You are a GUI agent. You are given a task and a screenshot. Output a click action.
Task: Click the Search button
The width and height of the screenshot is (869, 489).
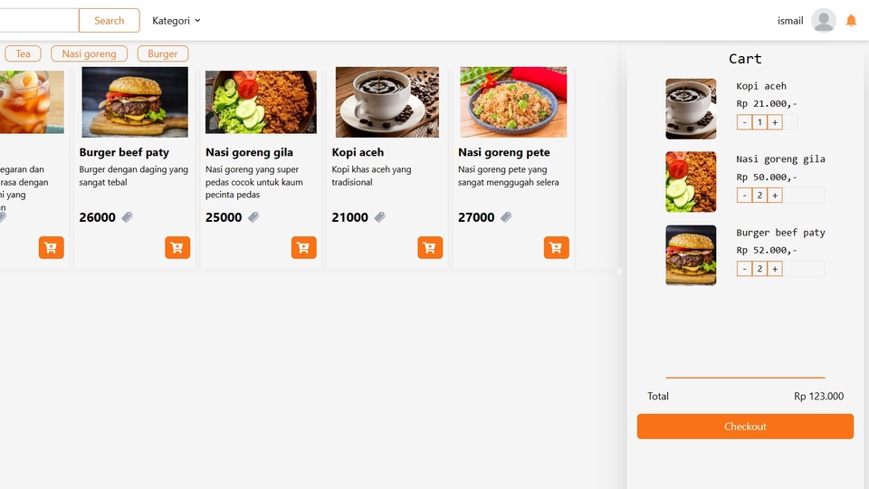click(x=109, y=21)
